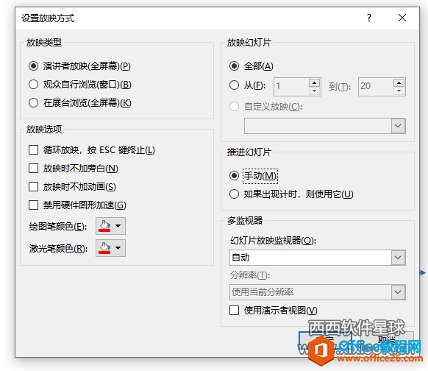Increase the 到 end slide value

pos(399,82)
